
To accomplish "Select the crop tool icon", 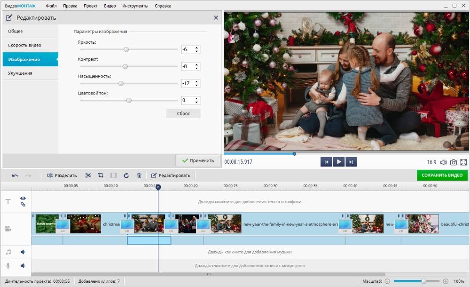I will 101,175.
